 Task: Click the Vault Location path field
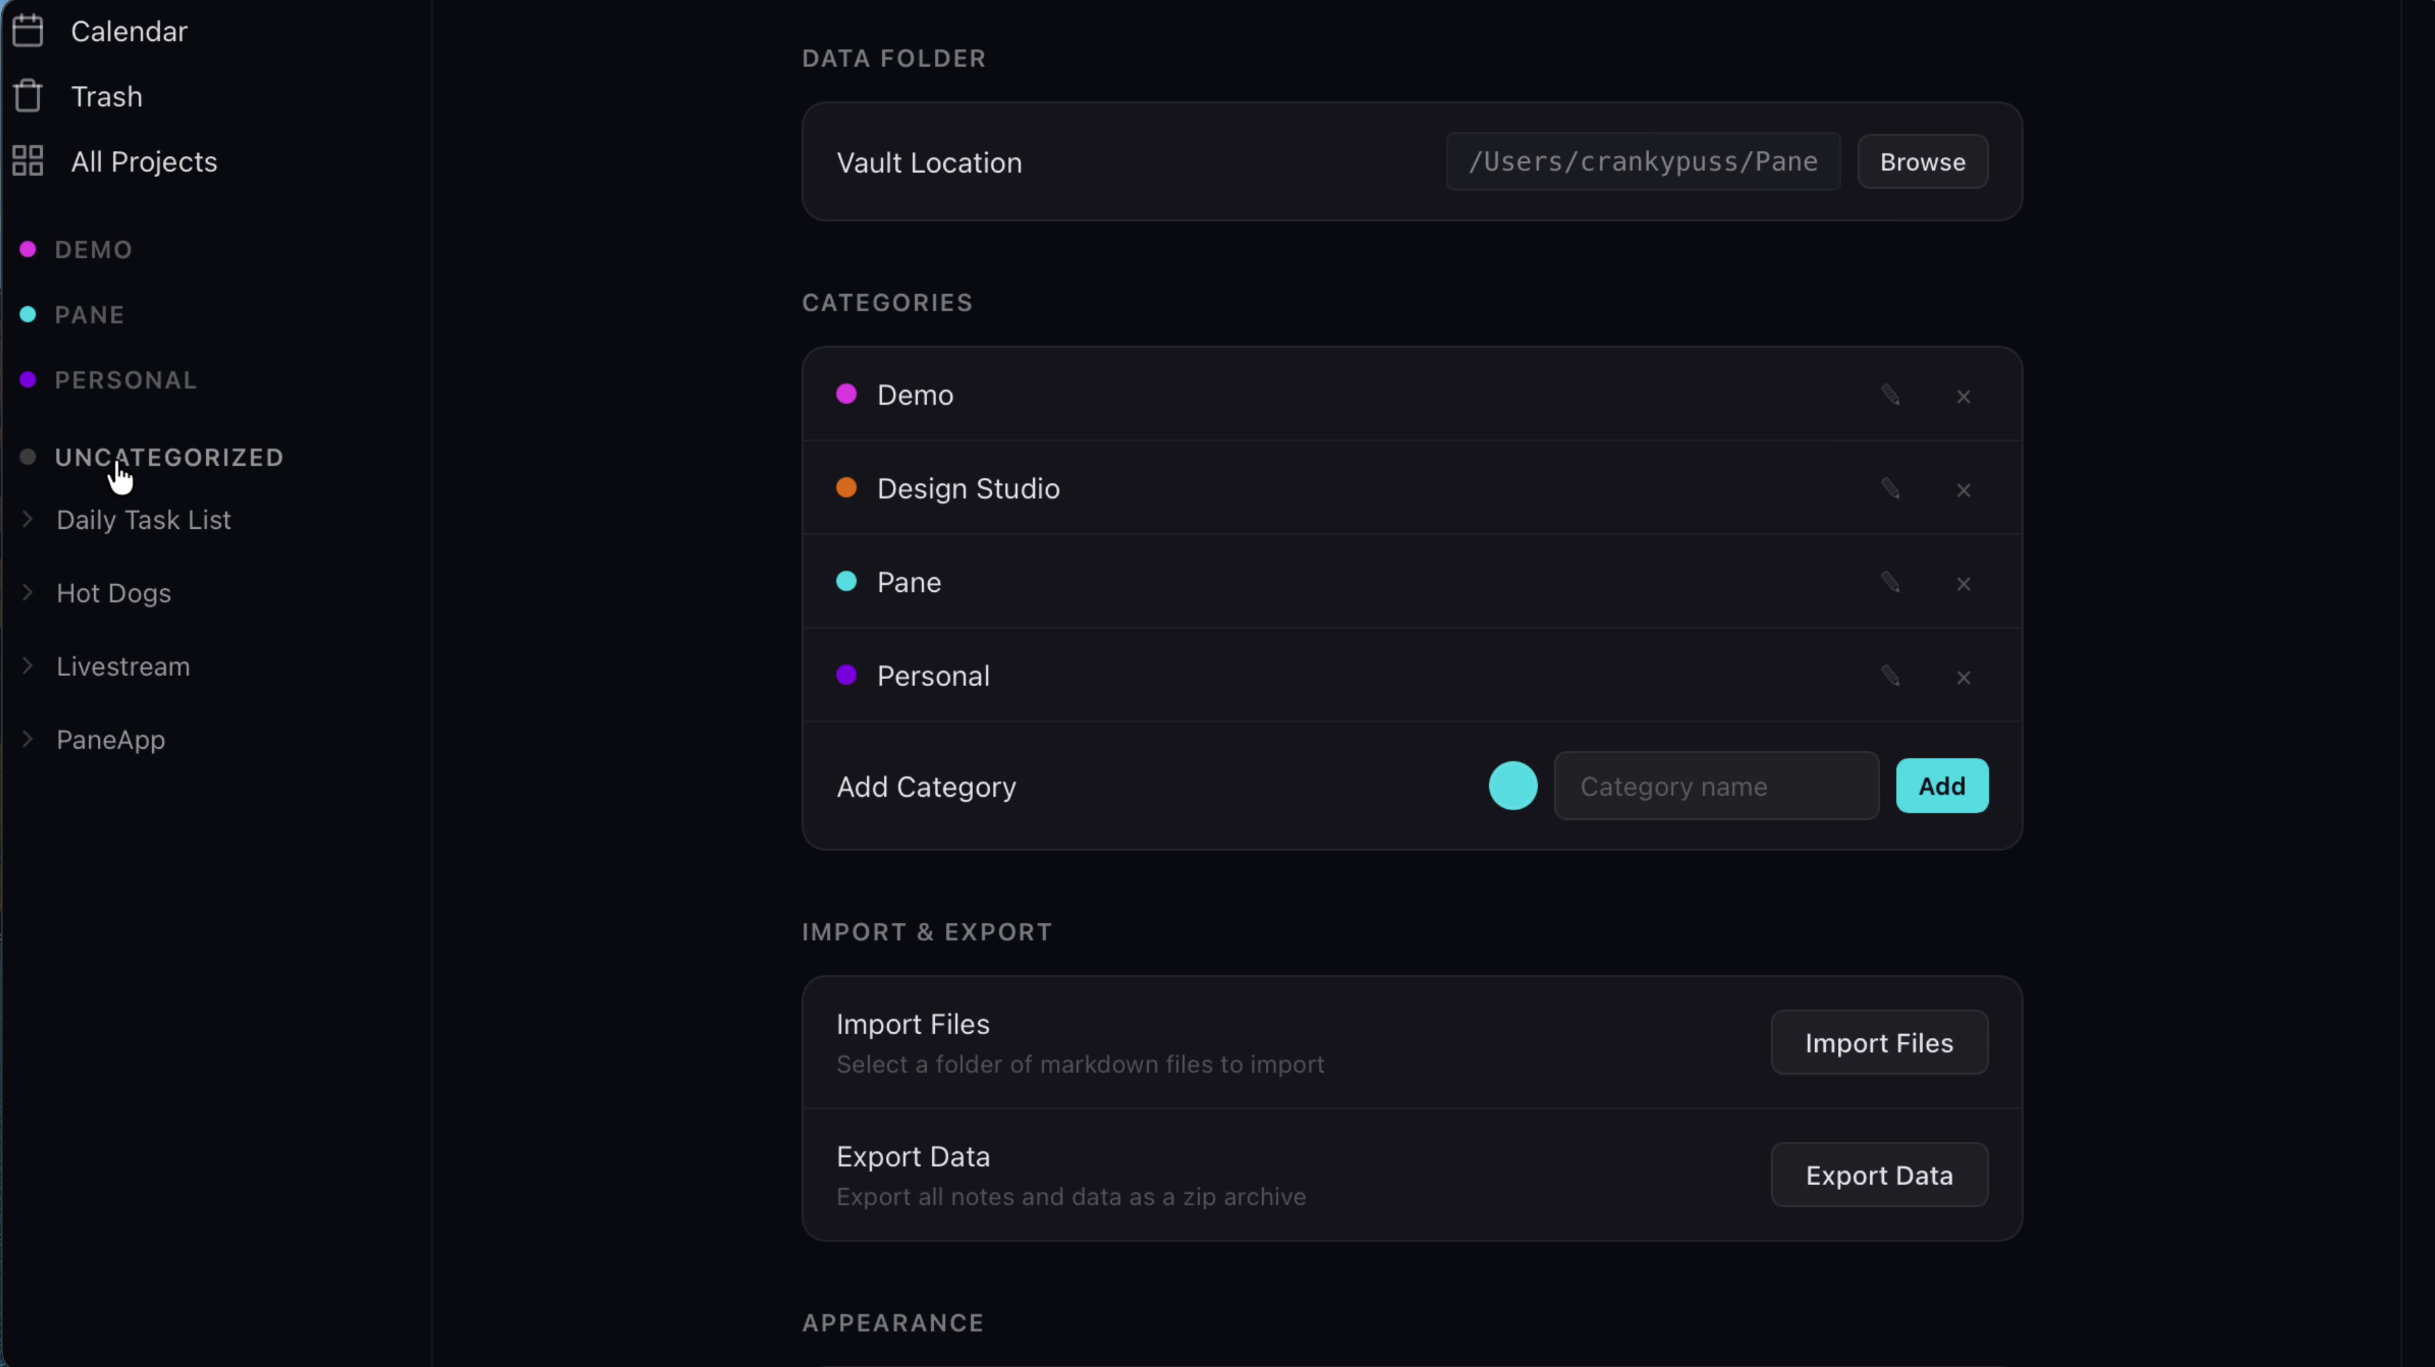click(x=1643, y=162)
